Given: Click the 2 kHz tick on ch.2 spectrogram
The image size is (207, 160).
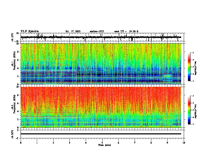Looking at the screenshot, I should click(18, 119).
